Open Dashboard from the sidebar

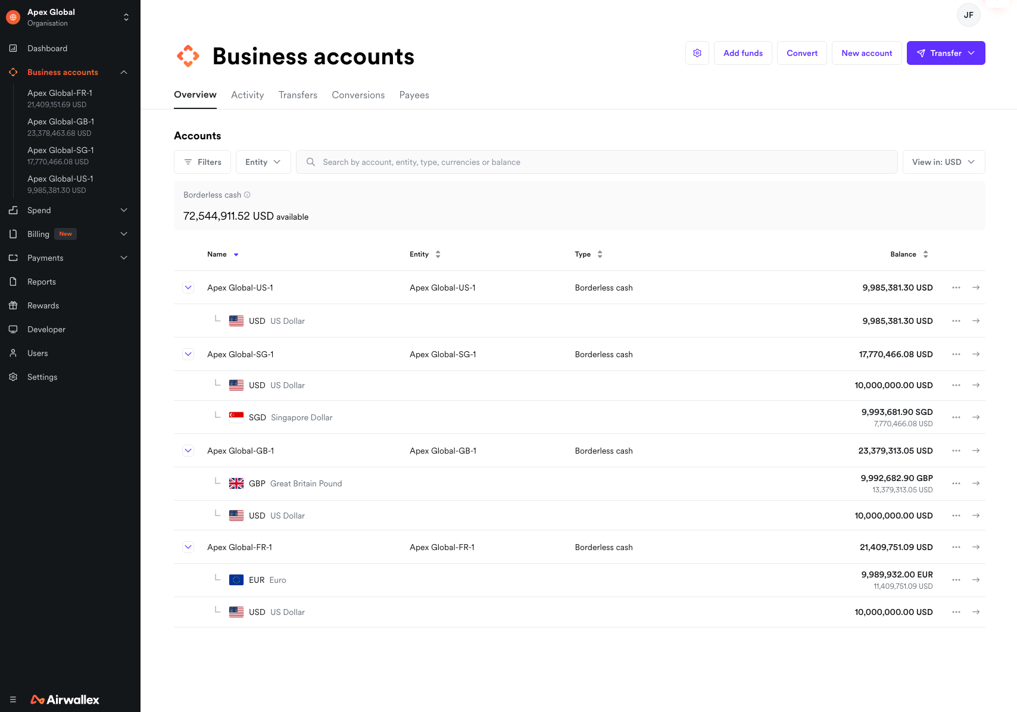[47, 48]
